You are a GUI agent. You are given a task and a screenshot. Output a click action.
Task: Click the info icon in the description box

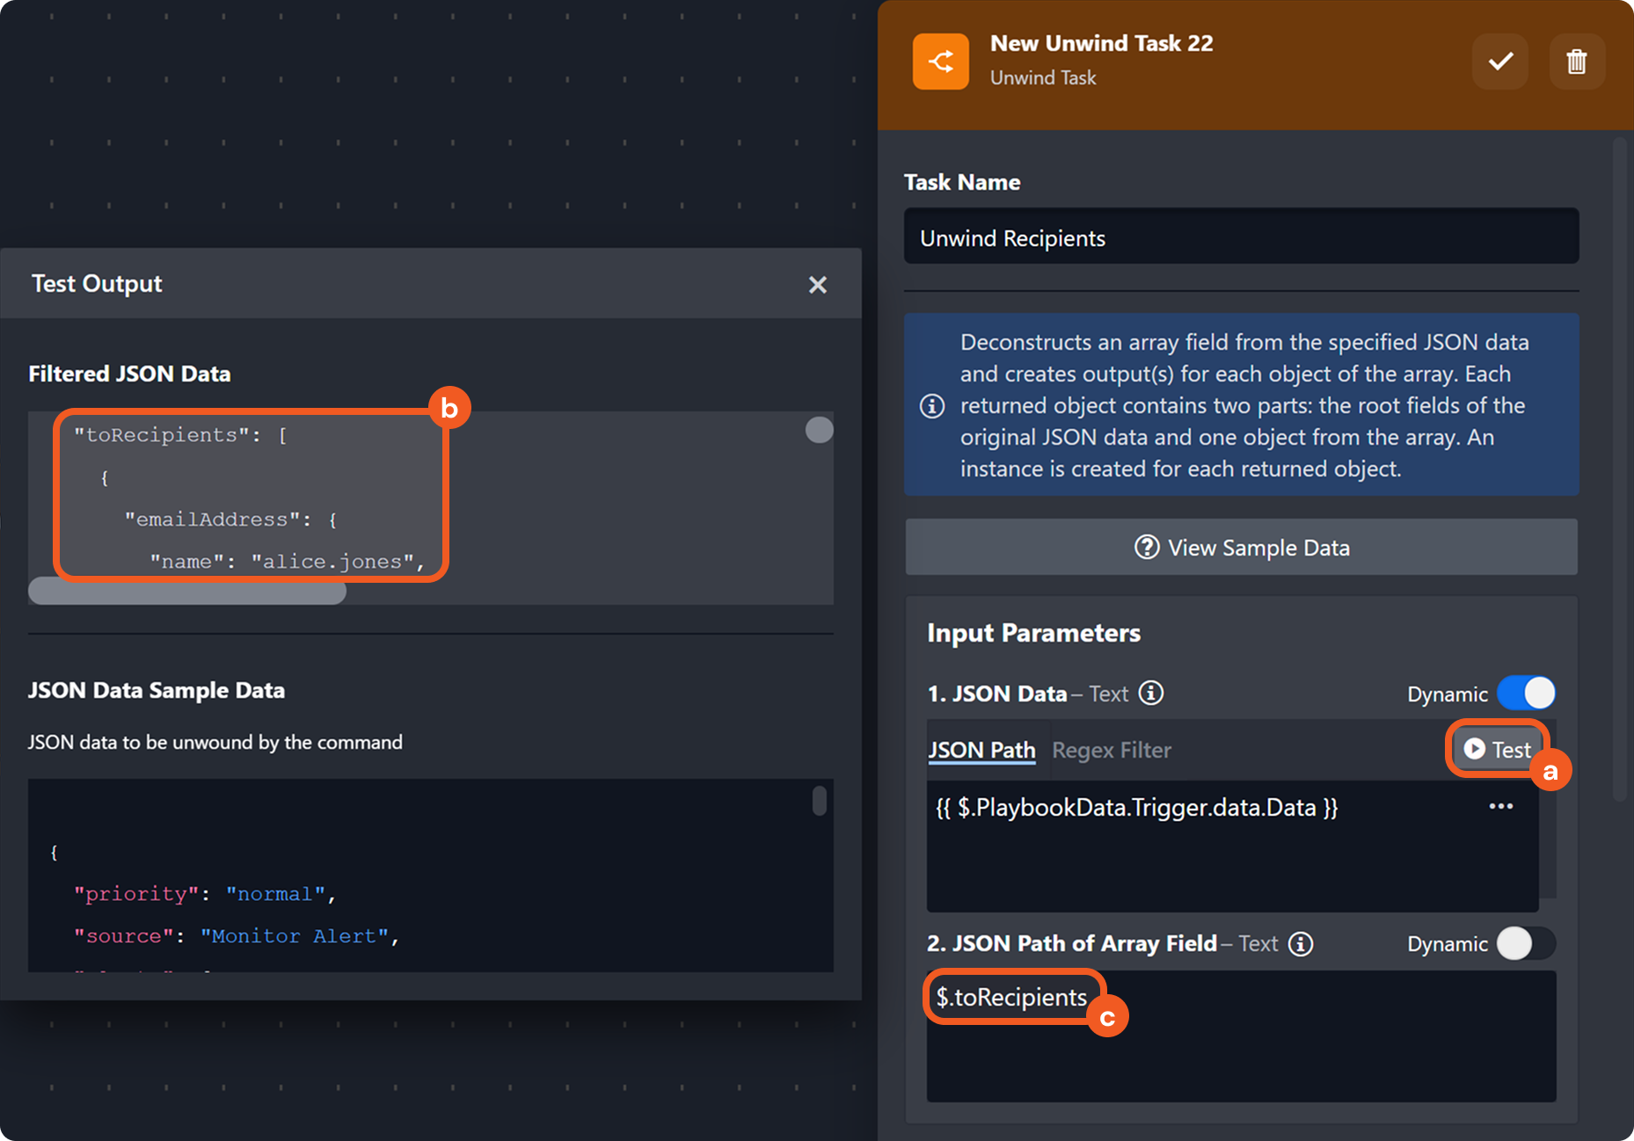(932, 406)
